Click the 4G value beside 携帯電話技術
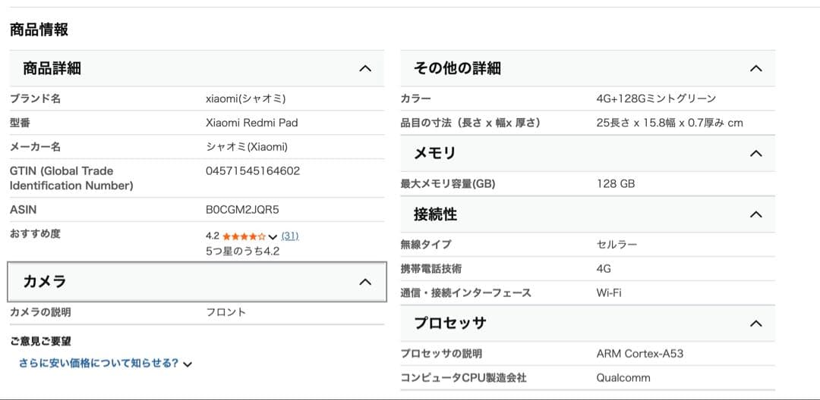 click(604, 269)
